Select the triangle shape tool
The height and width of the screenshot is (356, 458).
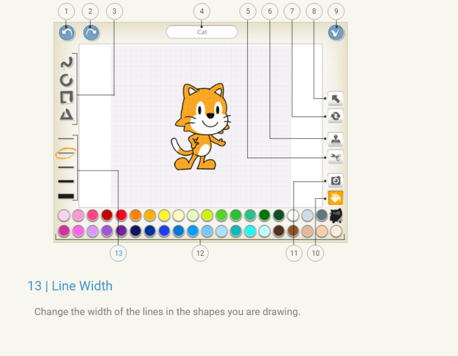point(67,114)
